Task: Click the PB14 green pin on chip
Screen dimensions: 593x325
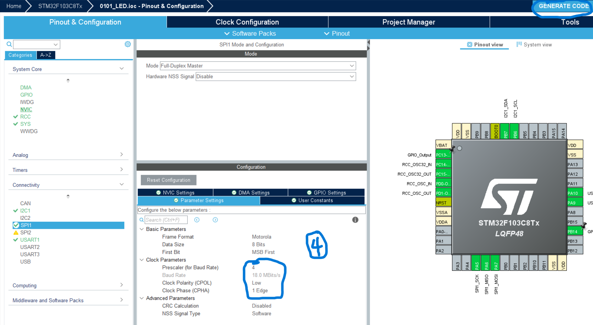Action: (x=575, y=231)
